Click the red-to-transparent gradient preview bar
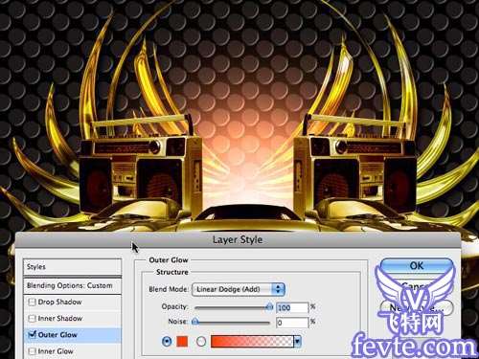 [x=252, y=342]
